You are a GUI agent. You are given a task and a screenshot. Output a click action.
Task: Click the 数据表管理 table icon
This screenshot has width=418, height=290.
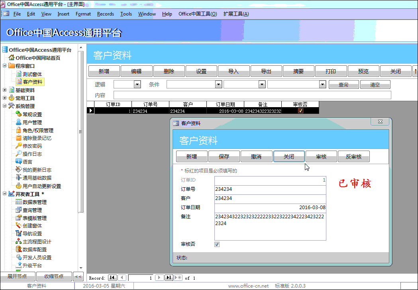point(19,202)
